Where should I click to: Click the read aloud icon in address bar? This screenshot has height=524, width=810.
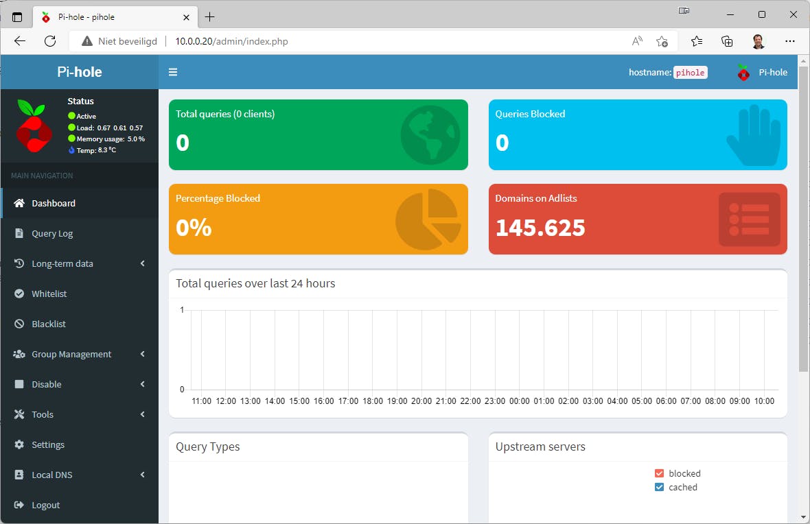[x=638, y=41]
